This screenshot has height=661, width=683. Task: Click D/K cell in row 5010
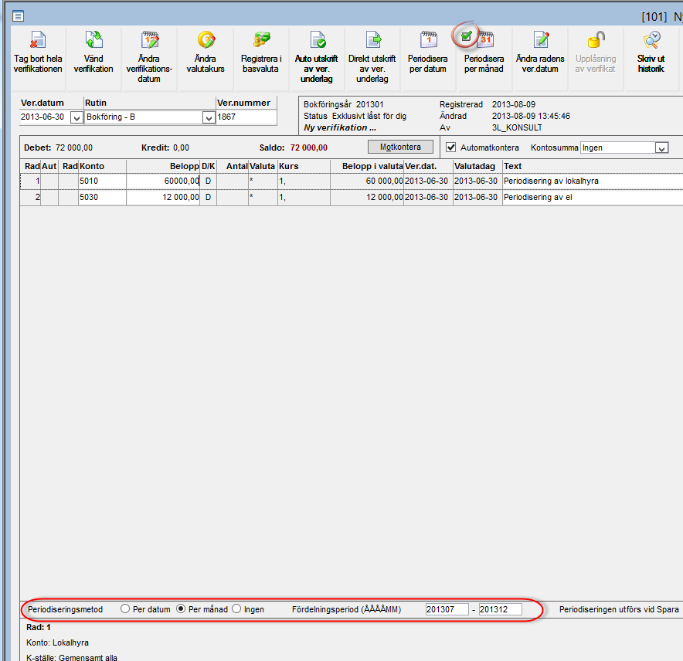(208, 181)
